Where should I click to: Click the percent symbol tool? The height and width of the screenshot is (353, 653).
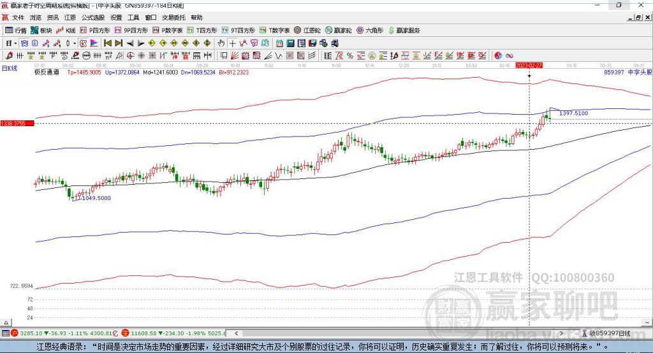(x=350, y=56)
